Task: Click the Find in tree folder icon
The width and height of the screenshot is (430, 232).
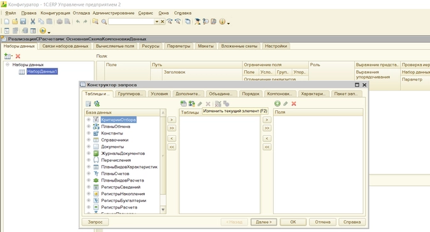Action: [x=95, y=22]
